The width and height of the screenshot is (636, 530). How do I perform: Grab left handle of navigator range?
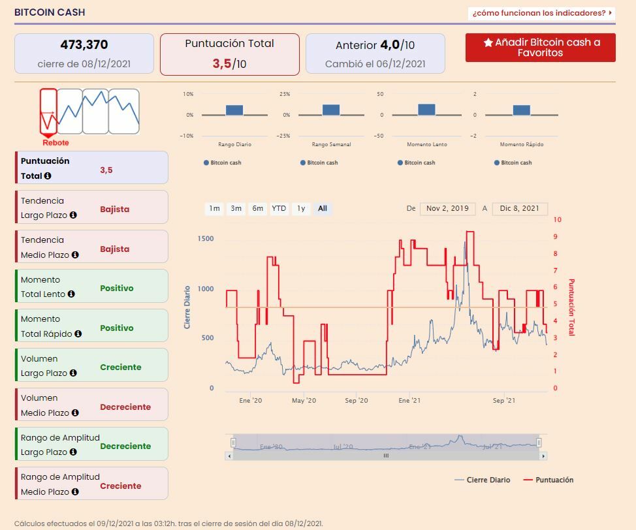[233, 443]
